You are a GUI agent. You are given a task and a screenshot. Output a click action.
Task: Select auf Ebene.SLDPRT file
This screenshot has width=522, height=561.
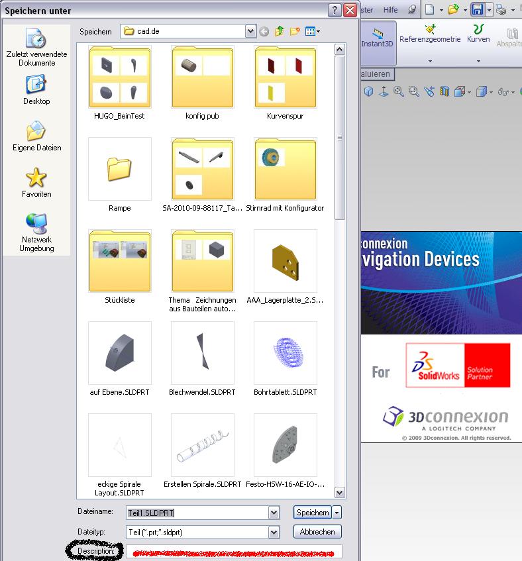[119, 359]
